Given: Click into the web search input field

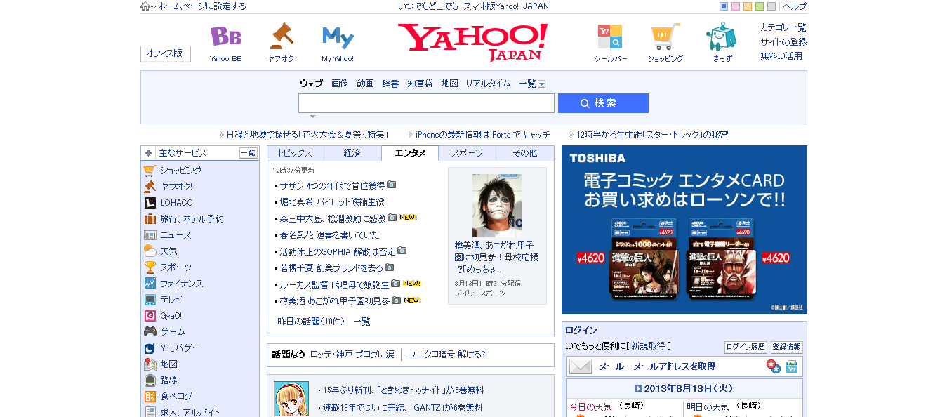Looking at the screenshot, I should pos(426,103).
